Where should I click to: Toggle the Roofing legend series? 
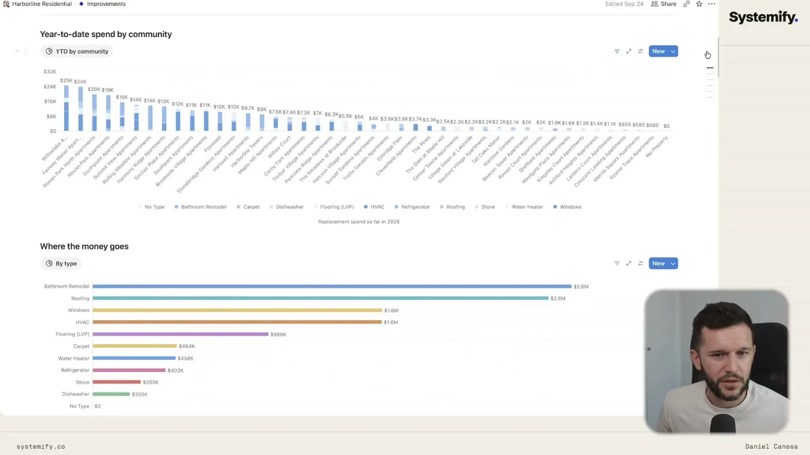452,207
